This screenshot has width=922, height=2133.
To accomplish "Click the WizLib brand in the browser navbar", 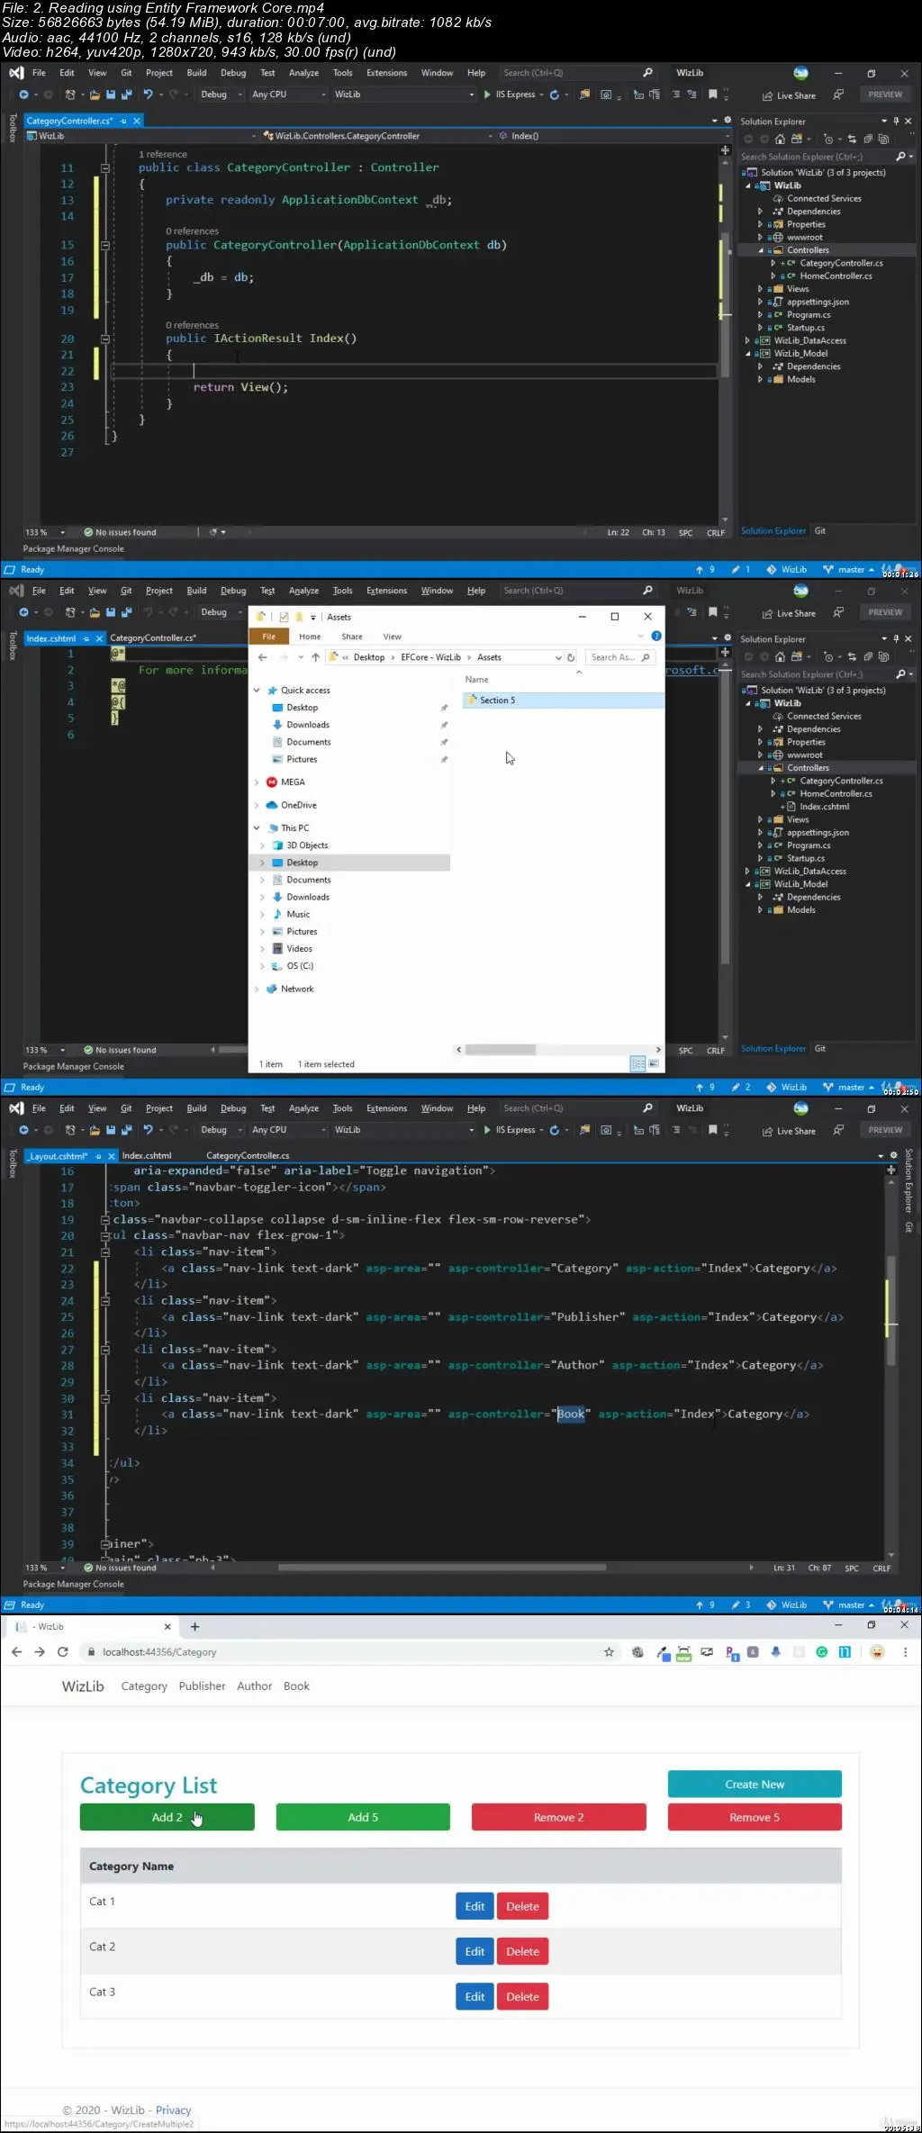I will click(83, 1686).
